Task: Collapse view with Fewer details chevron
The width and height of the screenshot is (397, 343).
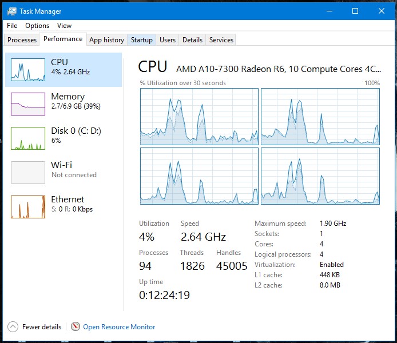Action: coord(13,327)
